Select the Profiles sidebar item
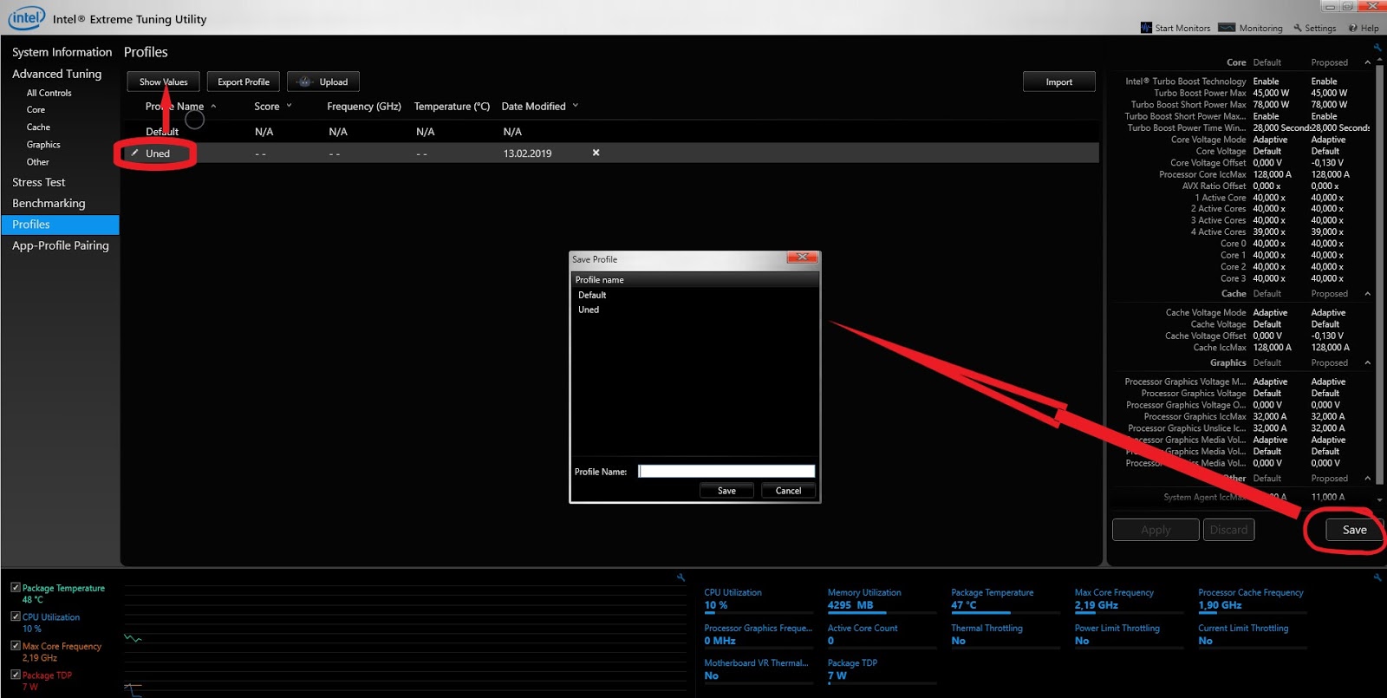The height and width of the screenshot is (698, 1387). 60,225
